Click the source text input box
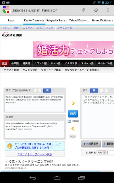Image resolution: width=114 pixels, height=183 pixels. click(x=35, y=103)
